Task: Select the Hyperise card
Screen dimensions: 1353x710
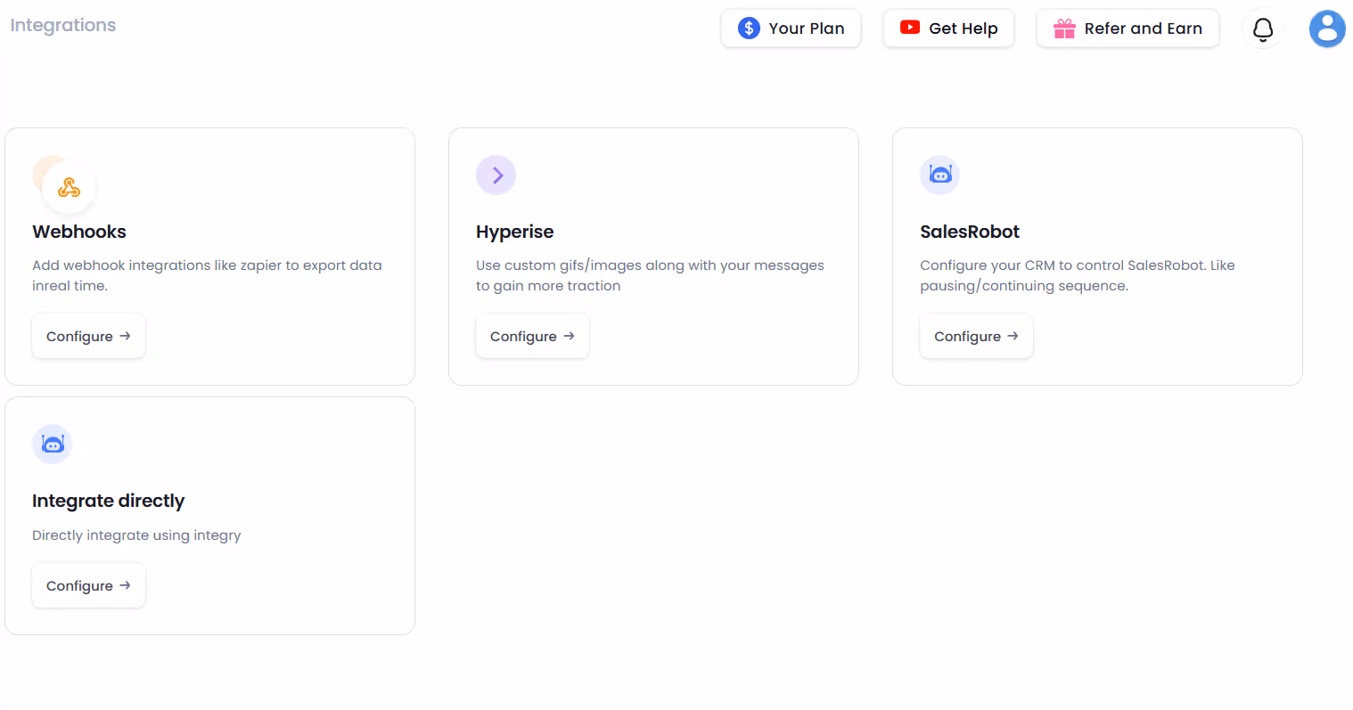Action: [653, 256]
